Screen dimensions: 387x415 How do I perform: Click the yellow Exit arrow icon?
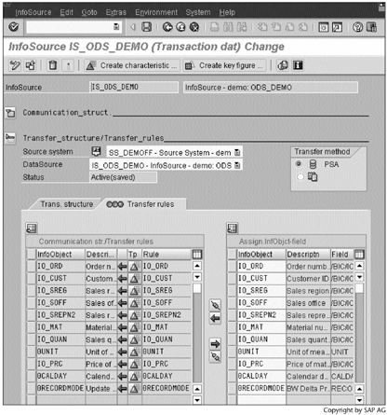180,27
